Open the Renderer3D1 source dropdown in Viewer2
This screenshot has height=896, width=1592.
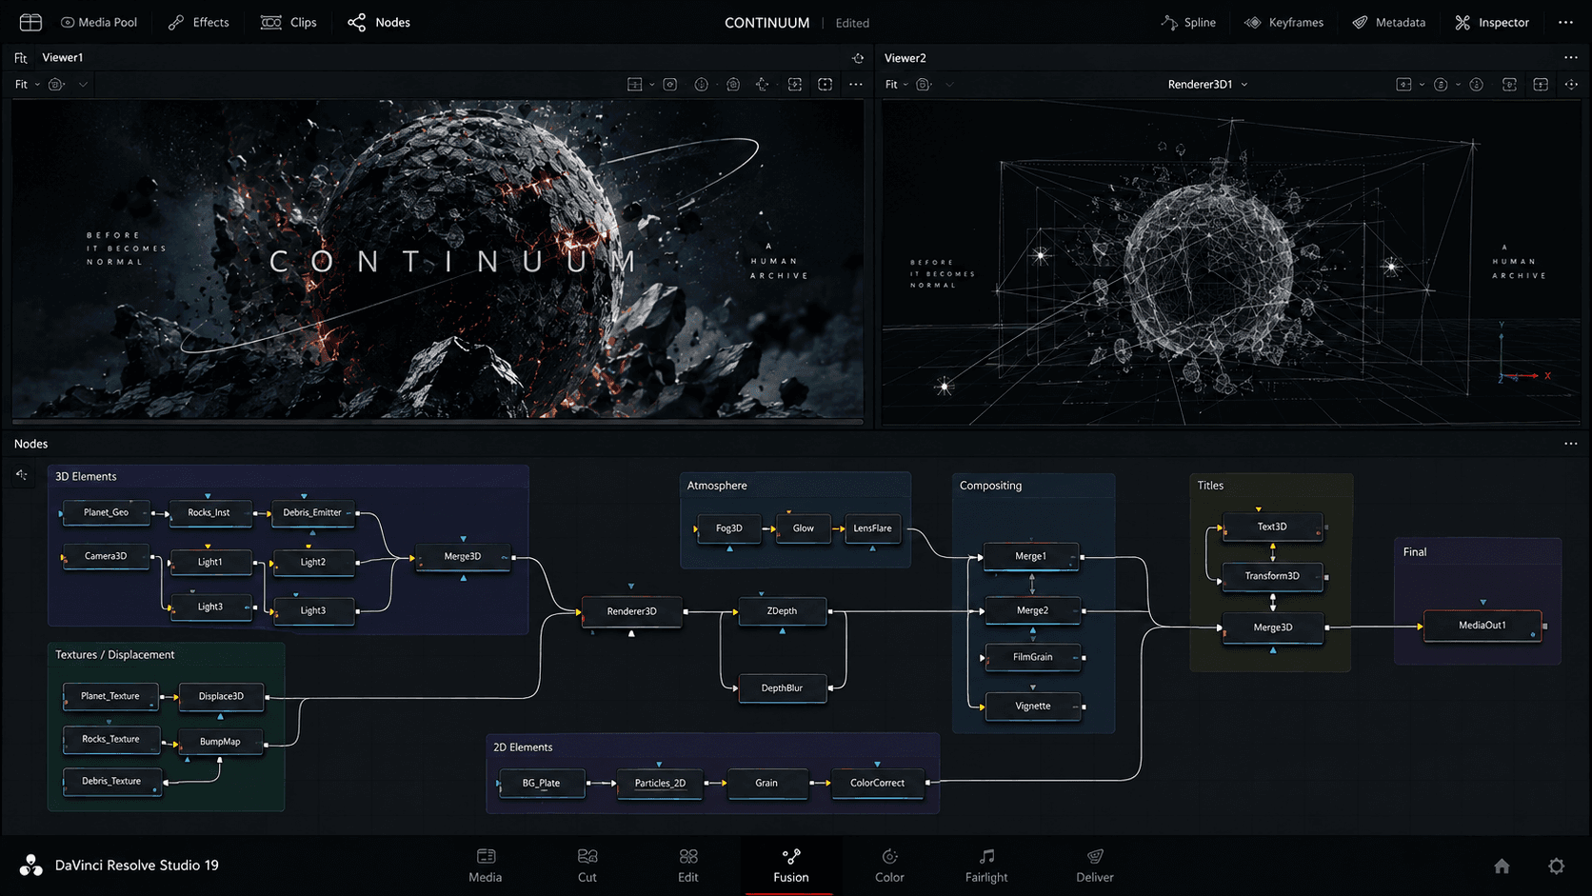1207,85
